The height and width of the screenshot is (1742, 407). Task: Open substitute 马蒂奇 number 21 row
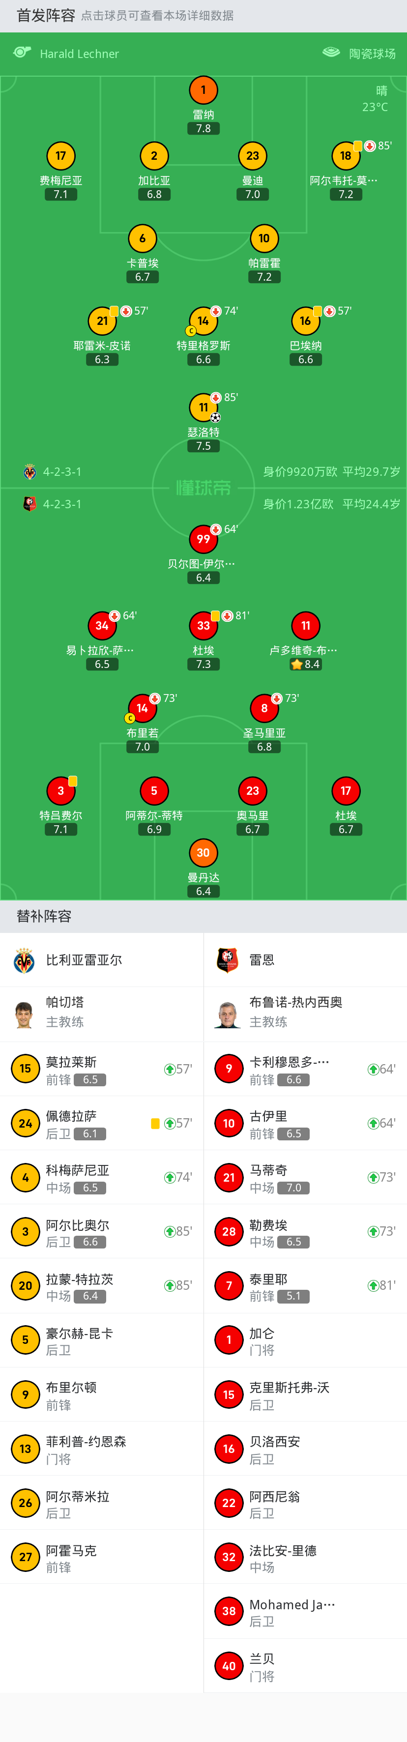tap(305, 1177)
